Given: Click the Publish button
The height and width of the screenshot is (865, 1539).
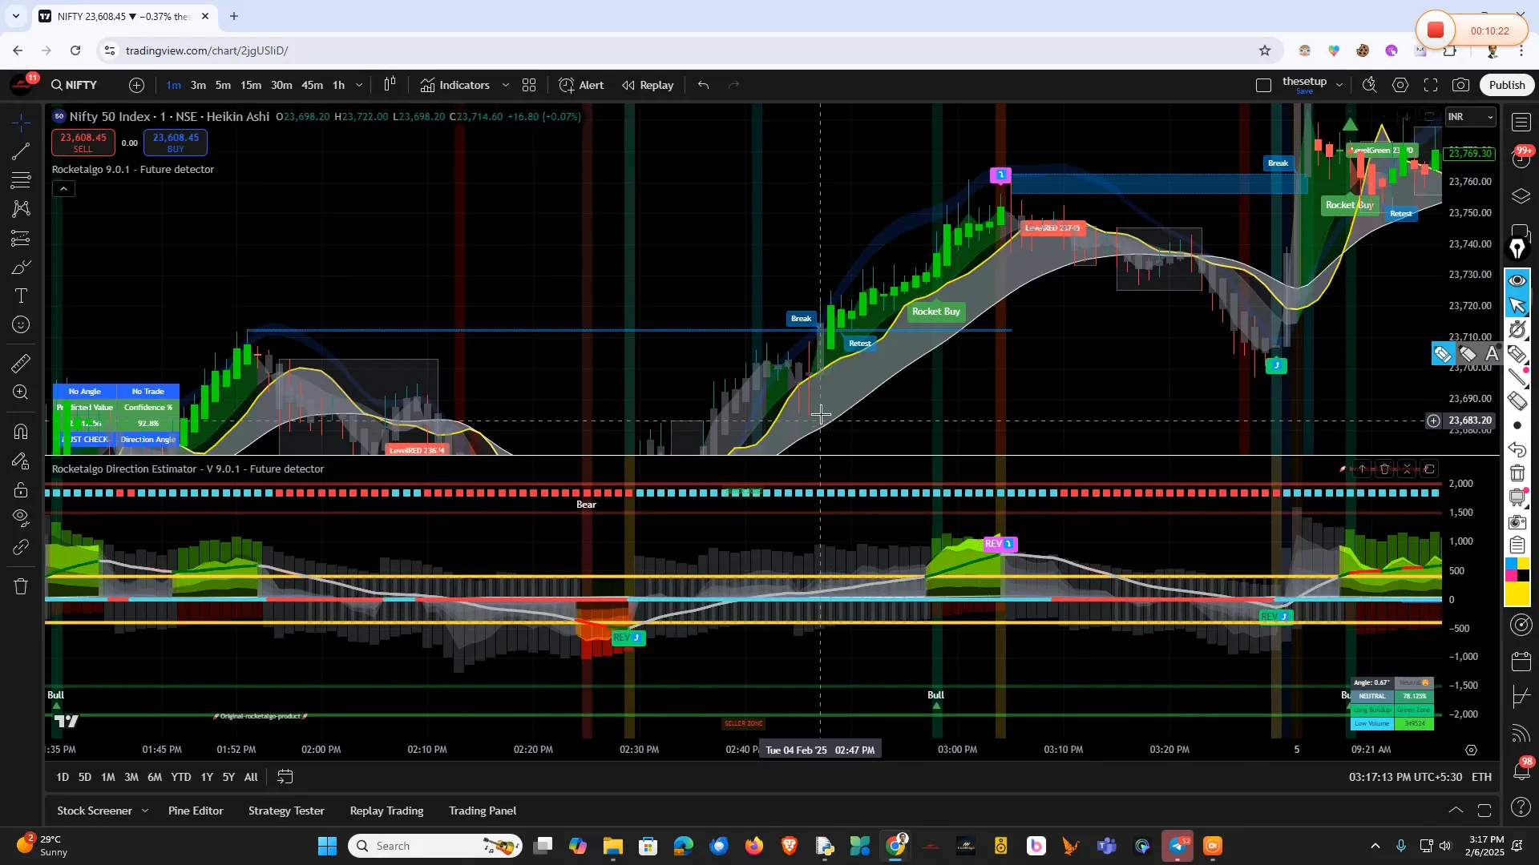Looking at the screenshot, I should [1507, 86].
